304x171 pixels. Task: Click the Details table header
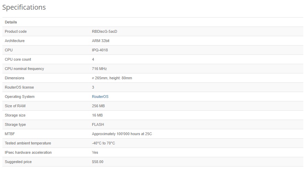pyautogui.click(x=11, y=22)
